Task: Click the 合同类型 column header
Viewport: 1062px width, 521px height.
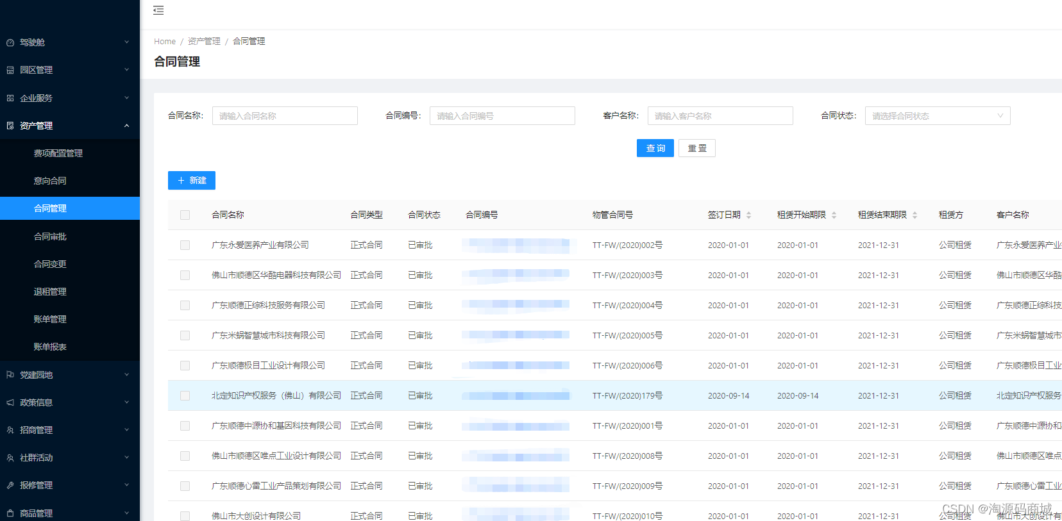Action: click(x=366, y=215)
